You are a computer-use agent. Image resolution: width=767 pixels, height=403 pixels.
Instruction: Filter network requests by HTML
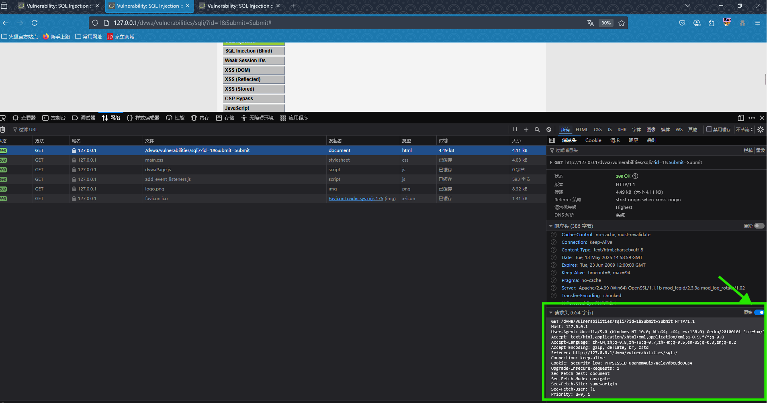[x=582, y=130]
